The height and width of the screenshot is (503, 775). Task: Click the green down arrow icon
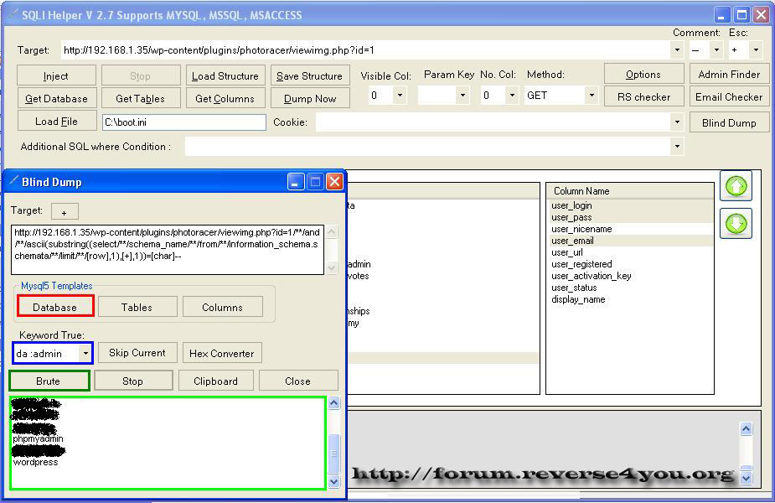(x=736, y=224)
